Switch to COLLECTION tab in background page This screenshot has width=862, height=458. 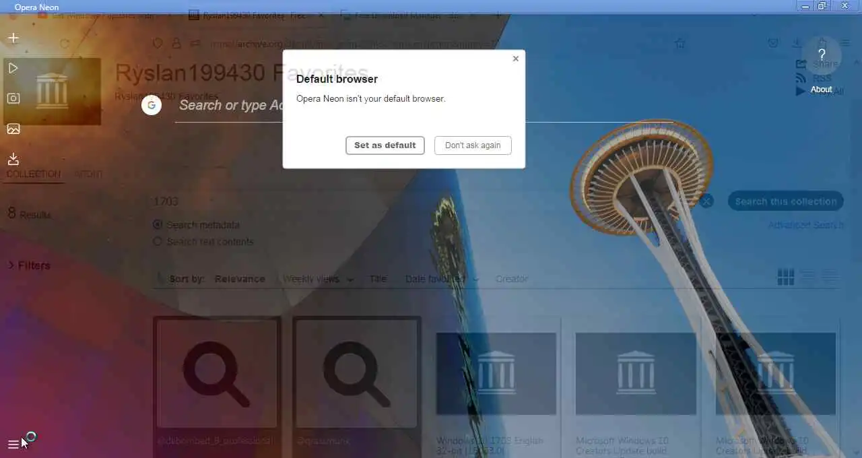point(34,174)
